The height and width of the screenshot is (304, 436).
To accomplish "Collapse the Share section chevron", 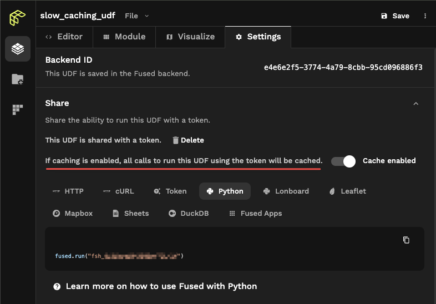I will [x=415, y=104].
